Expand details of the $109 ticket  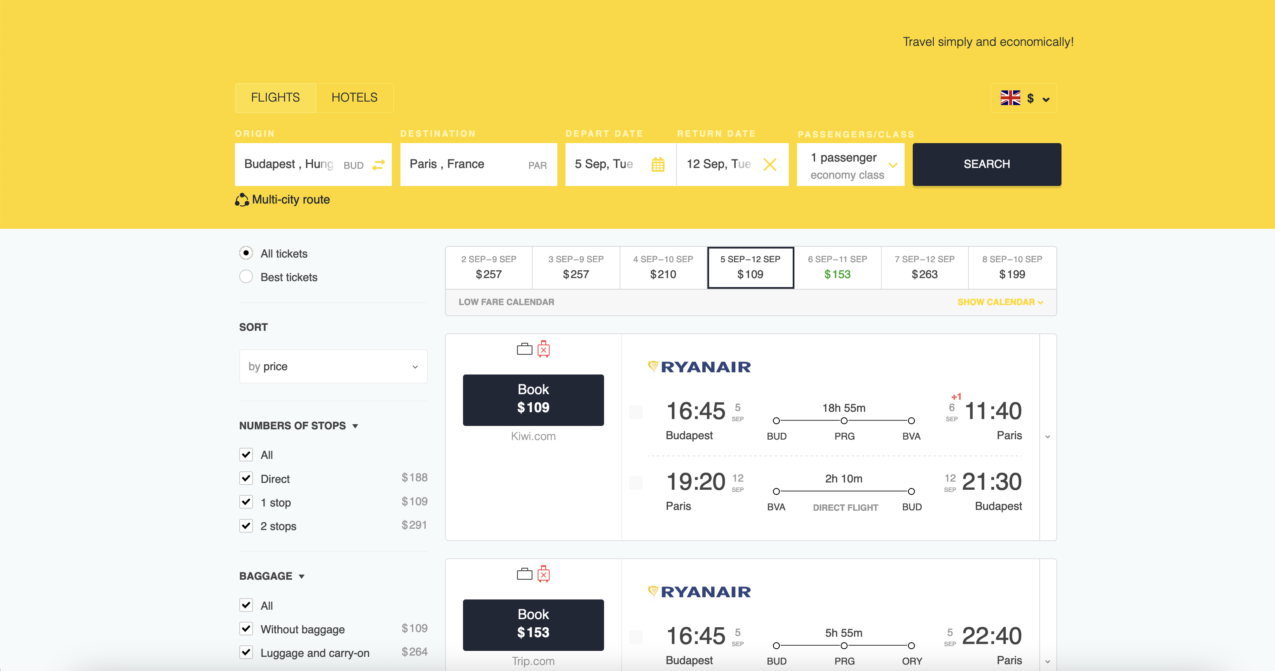[x=1047, y=437]
